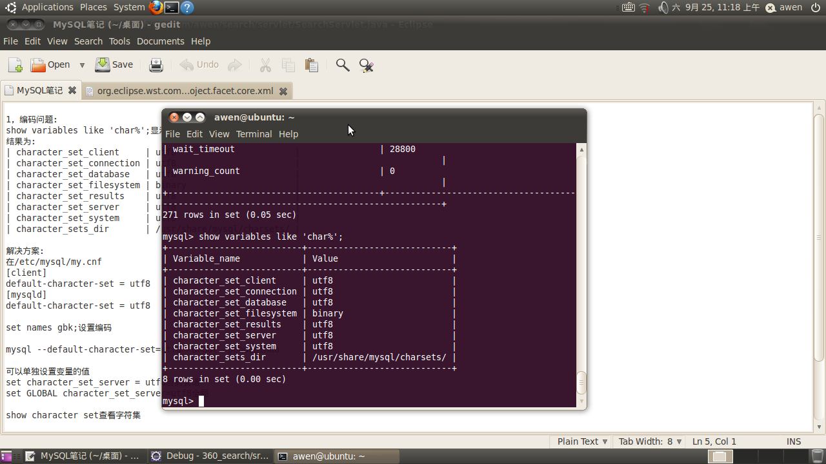Create a new document in gedit
The image size is (826, 464).
pyautogui.click(x=15, y=65)
